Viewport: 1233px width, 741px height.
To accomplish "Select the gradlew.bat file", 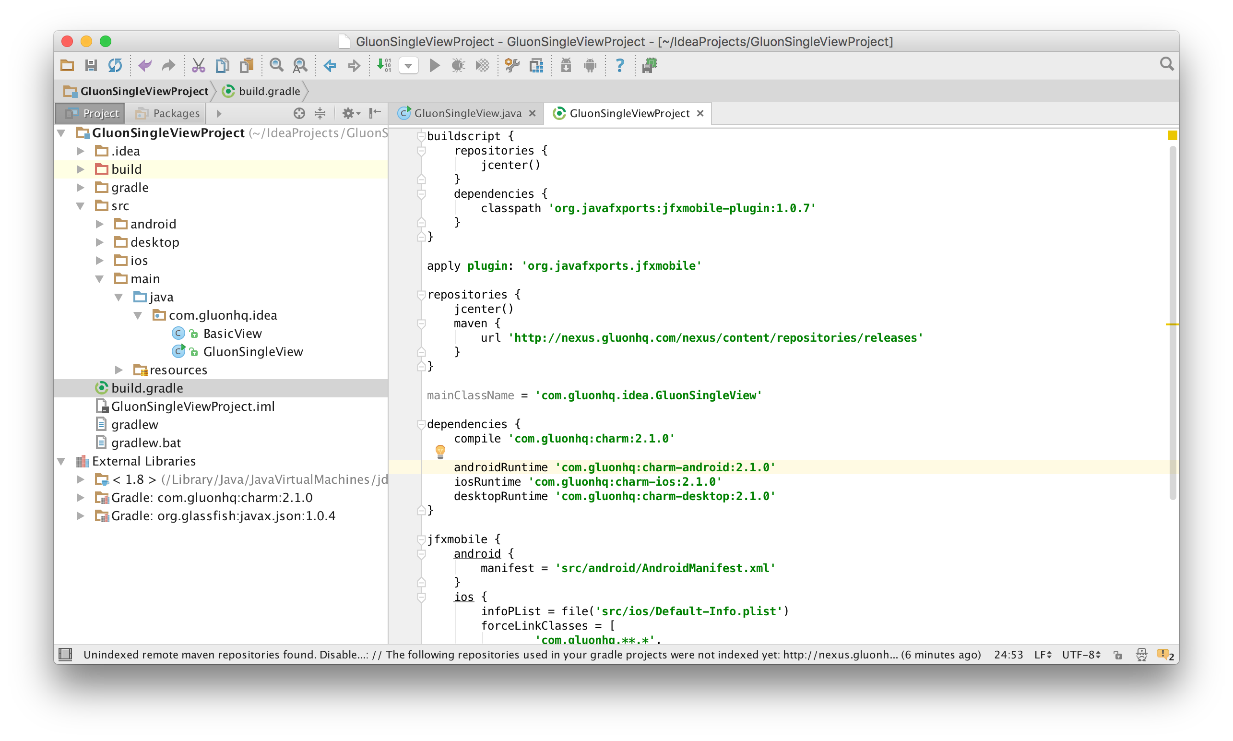I will click(146, 443).
